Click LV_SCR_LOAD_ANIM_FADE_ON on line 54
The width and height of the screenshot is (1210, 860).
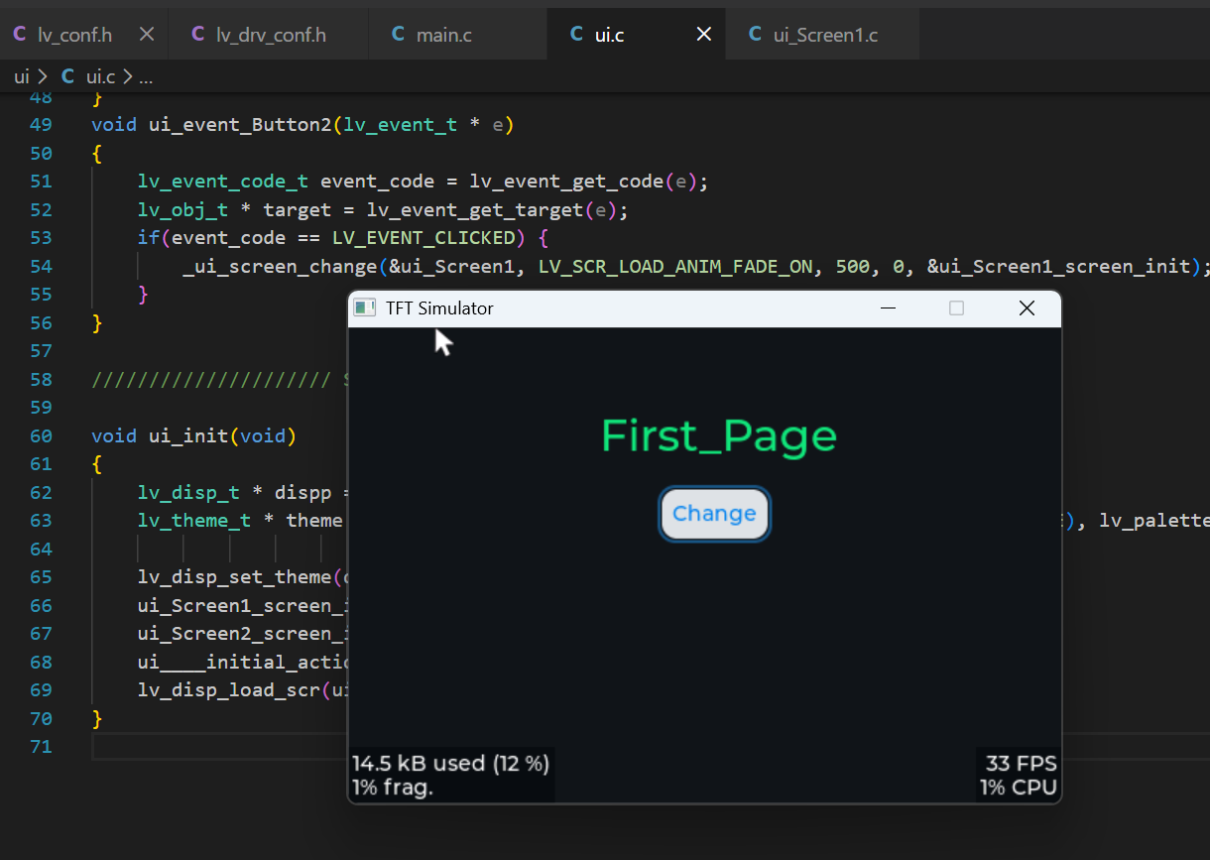(x=675, y=266)
